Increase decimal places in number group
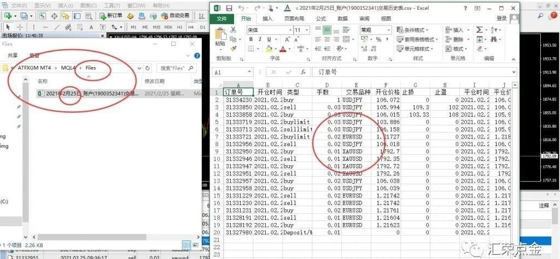 (364, 49)
